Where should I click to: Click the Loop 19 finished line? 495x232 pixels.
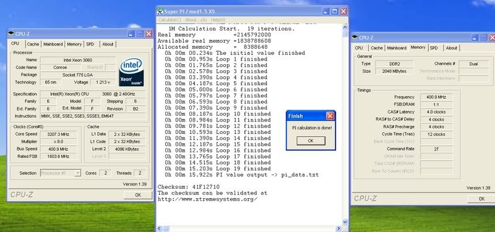coord(218,168)
